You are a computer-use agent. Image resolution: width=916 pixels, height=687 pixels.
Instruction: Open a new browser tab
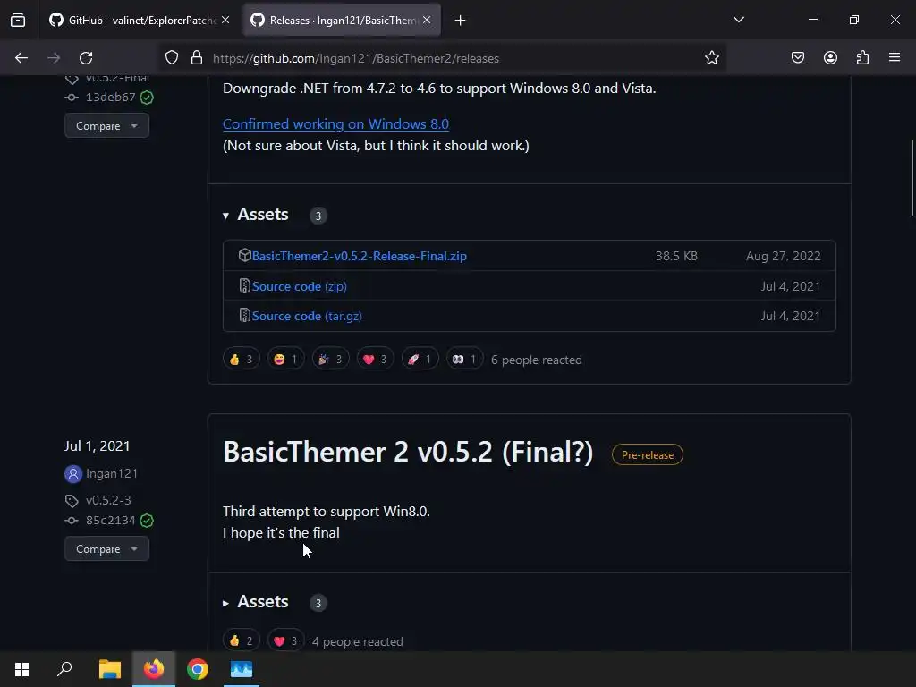(461, 21)
